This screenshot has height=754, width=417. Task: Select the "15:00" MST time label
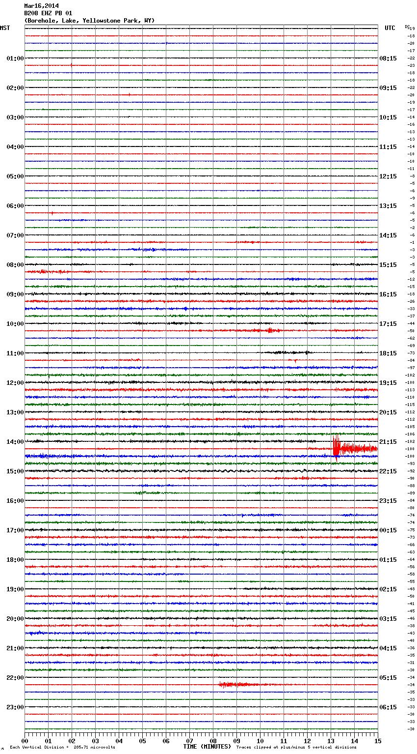click(x=15, y=471)
